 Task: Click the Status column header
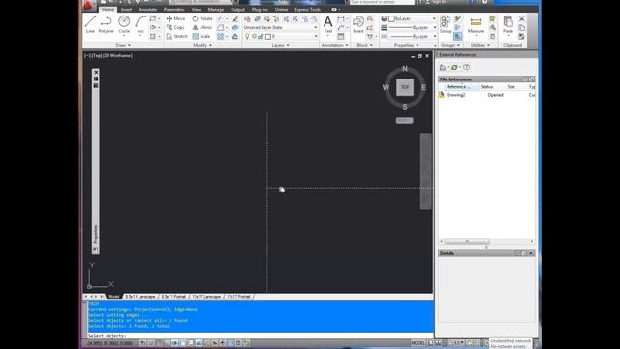coord(487,86)
